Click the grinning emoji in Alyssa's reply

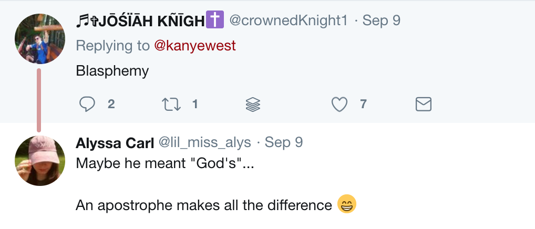click(x=347, y=204)
